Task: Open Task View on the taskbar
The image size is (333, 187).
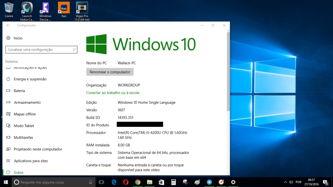Action: click(102, 182)
